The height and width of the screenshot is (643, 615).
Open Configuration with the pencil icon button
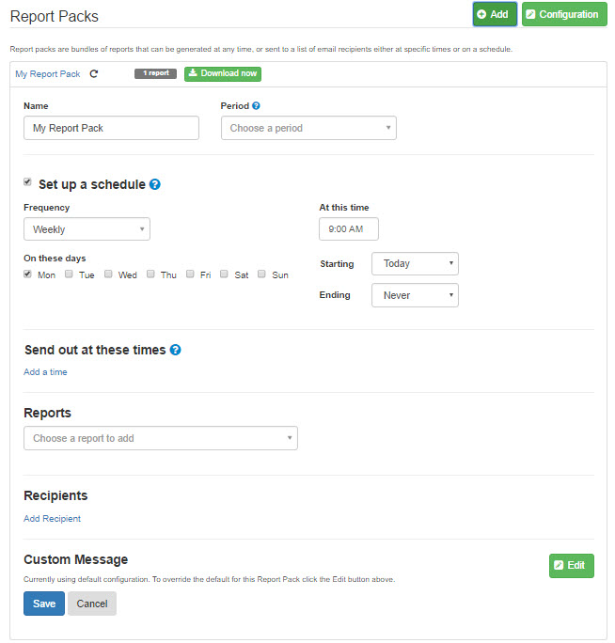point(564,14)
